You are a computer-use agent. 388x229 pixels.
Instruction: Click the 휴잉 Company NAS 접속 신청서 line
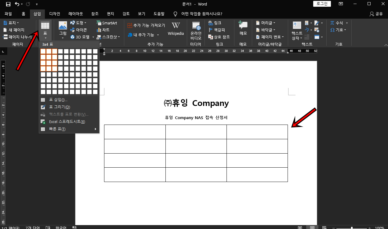point(196,118)
